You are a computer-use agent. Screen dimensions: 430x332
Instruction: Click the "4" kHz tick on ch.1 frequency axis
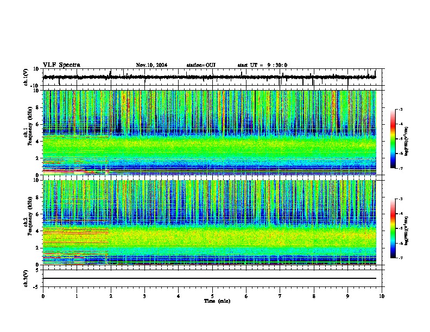tap(37, 142)
